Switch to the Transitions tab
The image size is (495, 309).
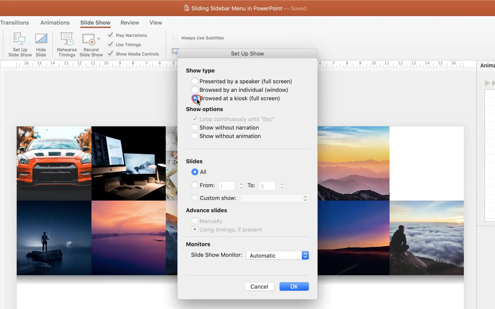pyautogui.click(x=14, y=23)
